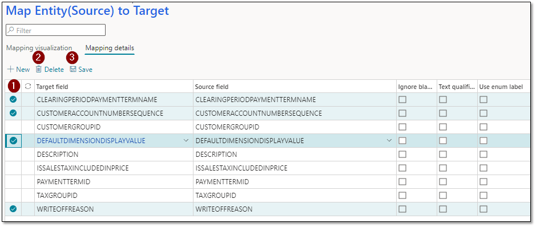
Task: Click the magnifier icon in Filter box
Action: pyautogui.click(x=11, y=30)
